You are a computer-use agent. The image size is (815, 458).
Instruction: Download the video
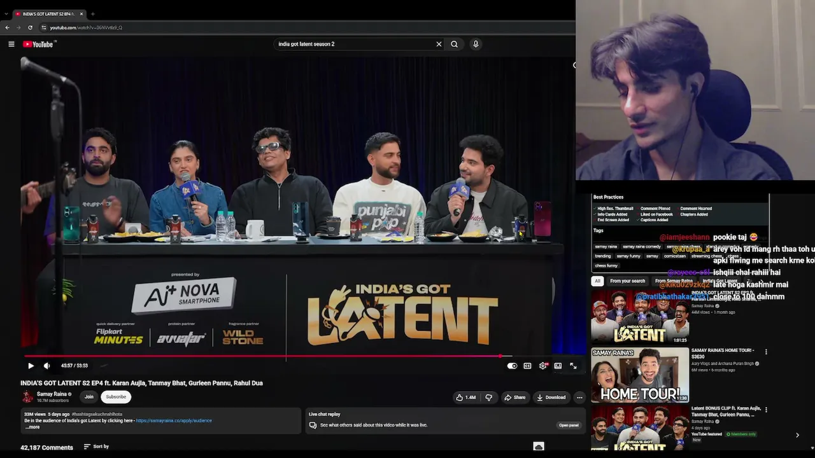click(551, 398)
